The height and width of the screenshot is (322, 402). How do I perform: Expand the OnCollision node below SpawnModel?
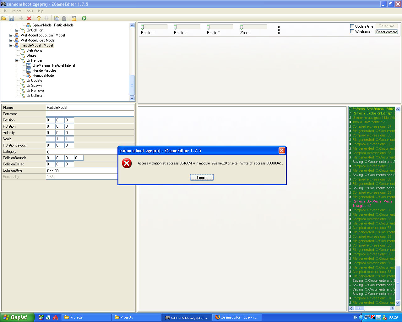(17, 30)
